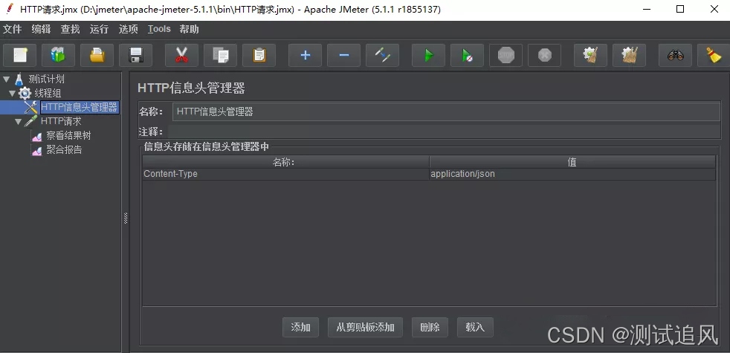Select HTTP信息头管理器 tree item

[x=79, y=108]
